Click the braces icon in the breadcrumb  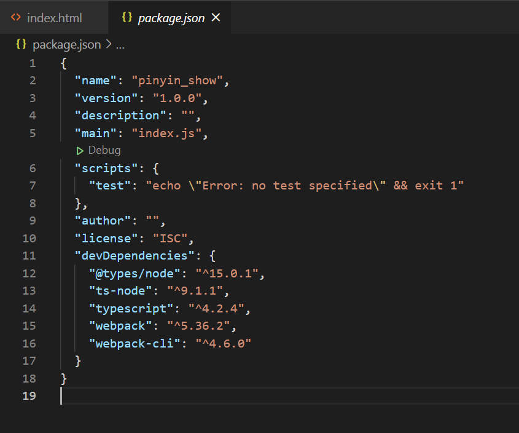(21, 44)
